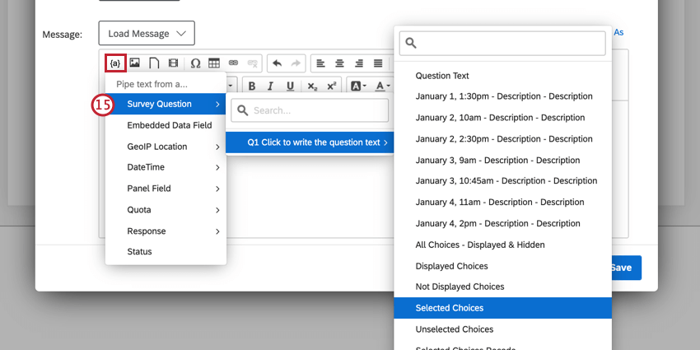Insert a special character with the omega icon
Screen dimensions: 700x350
pyautogui.click(x=195, y=63)
